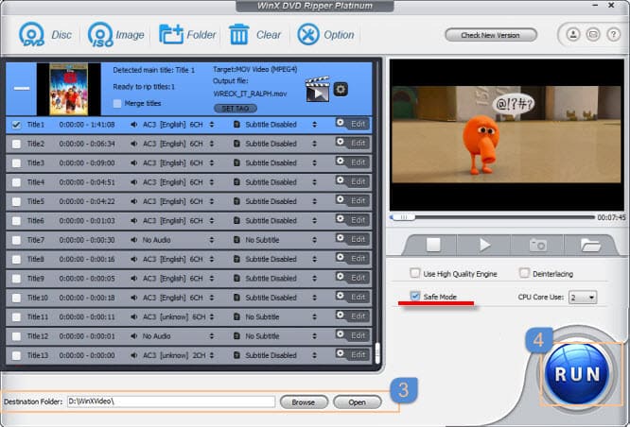Collapse the title group minus icon

pos(22,88)
